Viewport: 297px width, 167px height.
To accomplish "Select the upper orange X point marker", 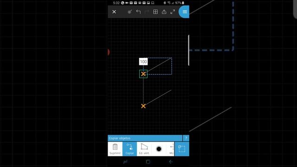I will [143, 74].
